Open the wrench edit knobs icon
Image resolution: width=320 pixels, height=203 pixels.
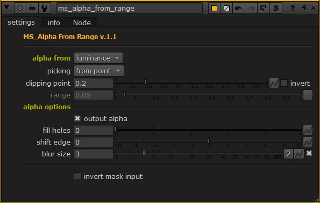point(44,8)
